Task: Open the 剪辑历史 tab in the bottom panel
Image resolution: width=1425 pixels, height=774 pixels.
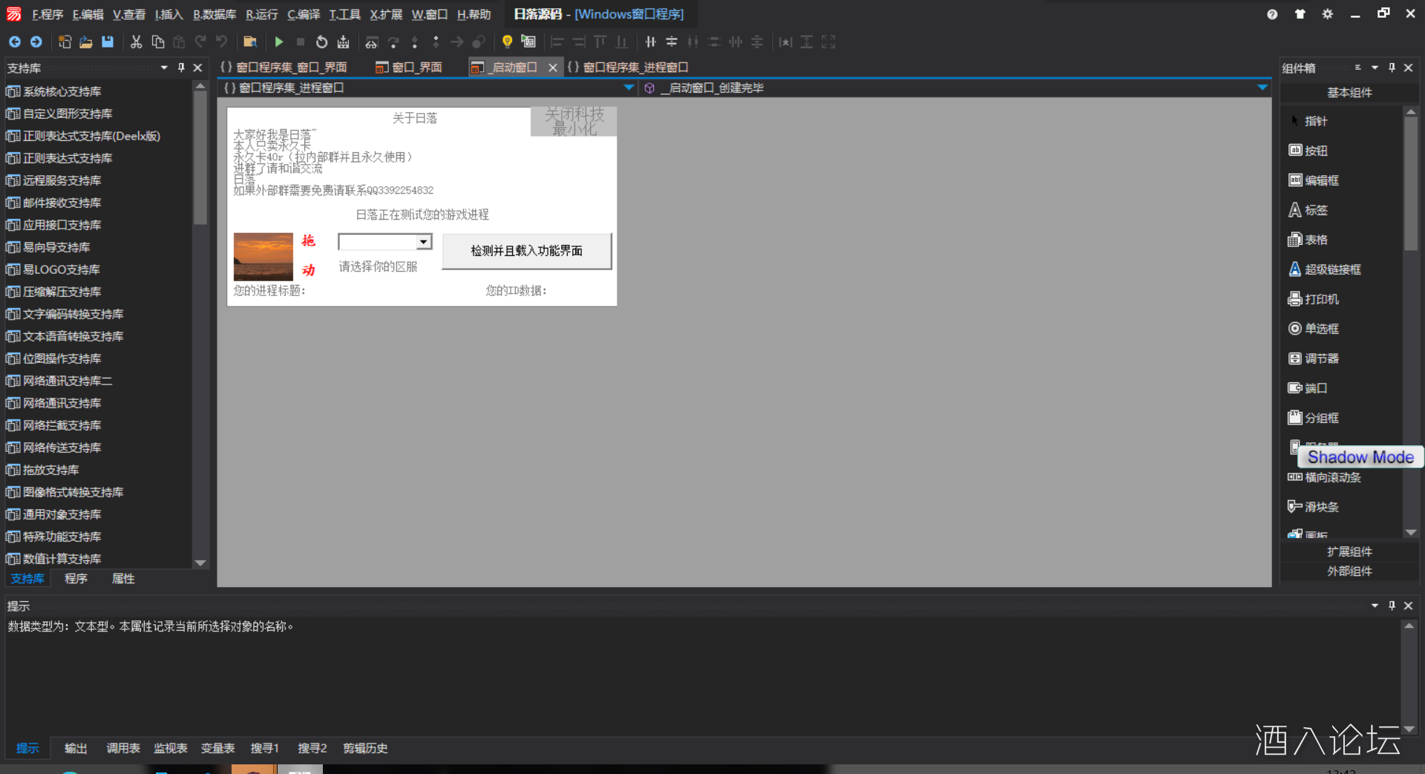Action: coord(365,748)
